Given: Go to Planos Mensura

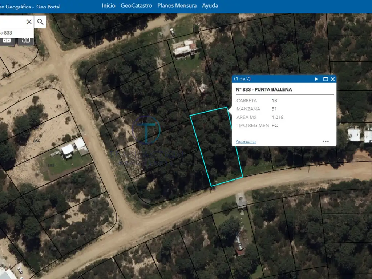Looking at the screenshot, I should click(177, 5).
